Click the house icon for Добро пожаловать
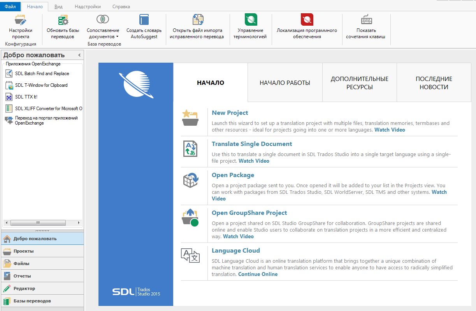Screen dimensions: 476x311 7,239
